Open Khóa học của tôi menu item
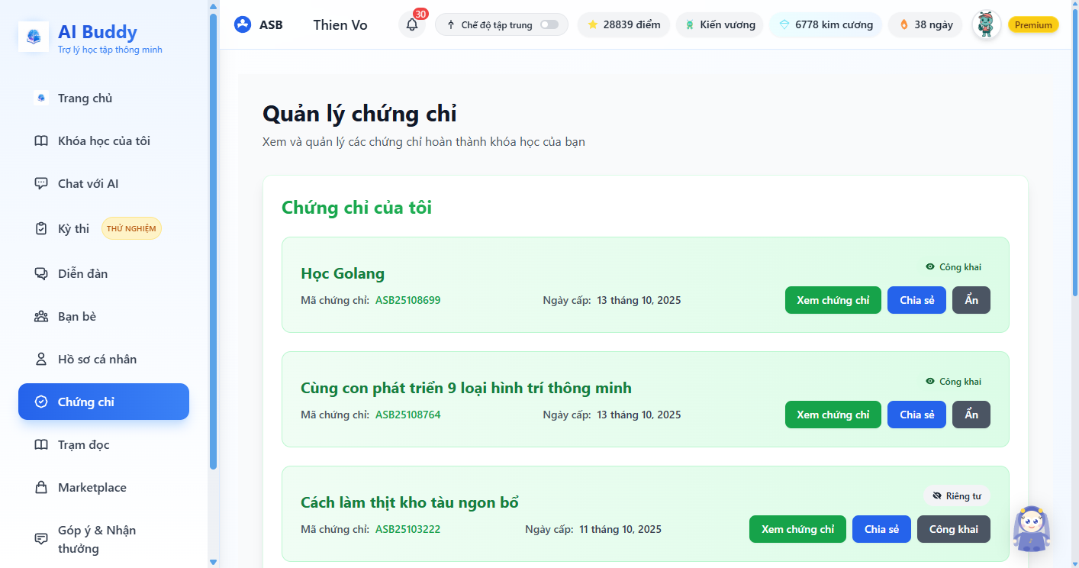 pos(104,141)
